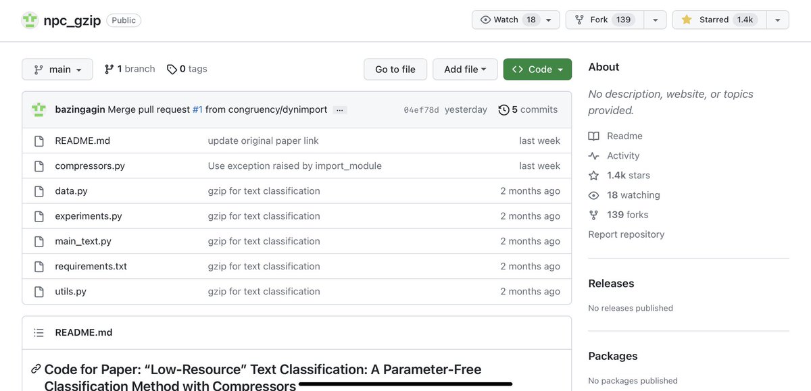Screen dimensions: 811x391
Task: Click the Report repository link
Action: (x=626, y=234)
